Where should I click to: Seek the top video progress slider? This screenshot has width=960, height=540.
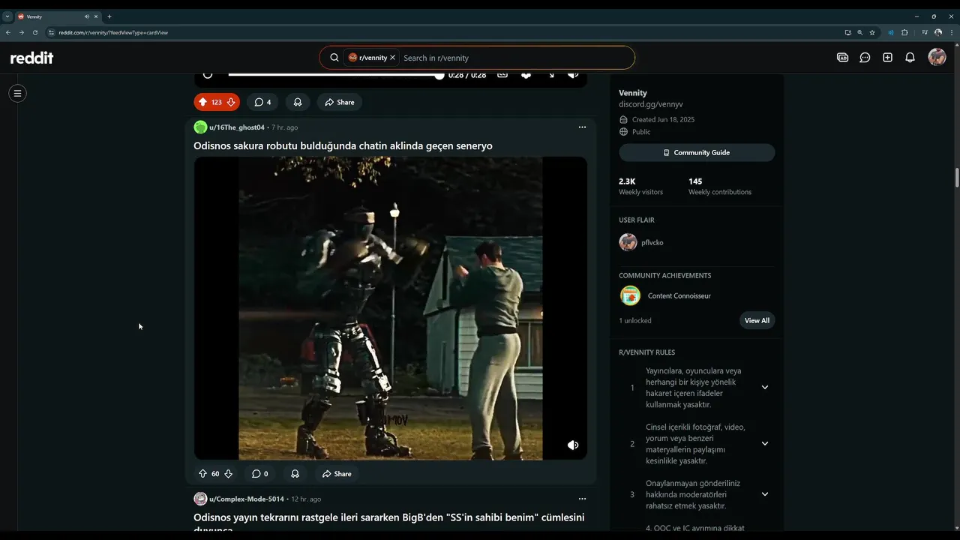coord(335,75)
